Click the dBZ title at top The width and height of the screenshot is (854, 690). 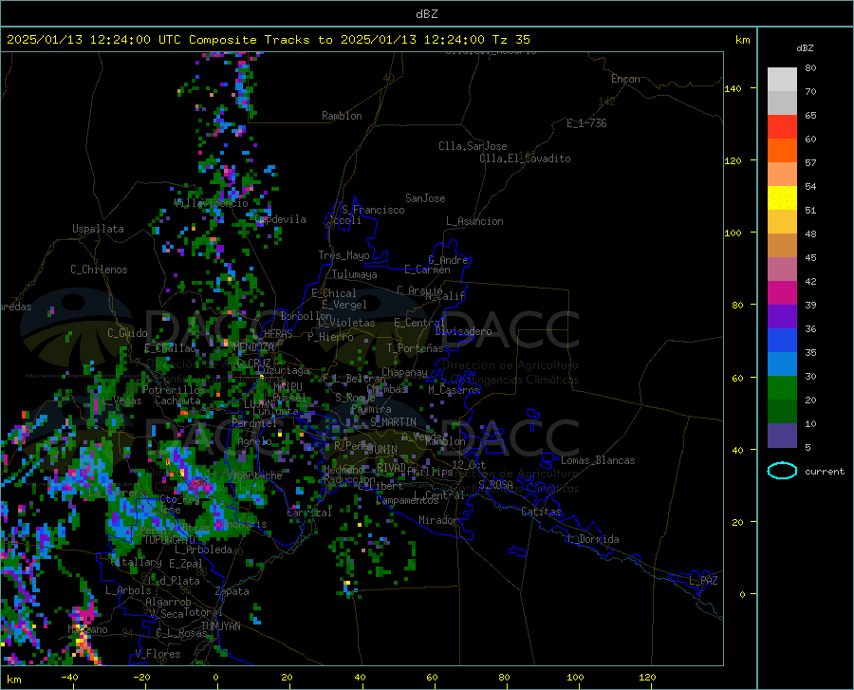pyautogui.click(x=426, y=14)
